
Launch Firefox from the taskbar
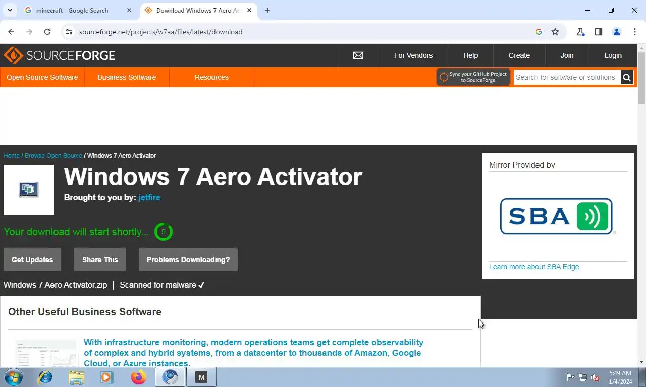coord(138,377)
